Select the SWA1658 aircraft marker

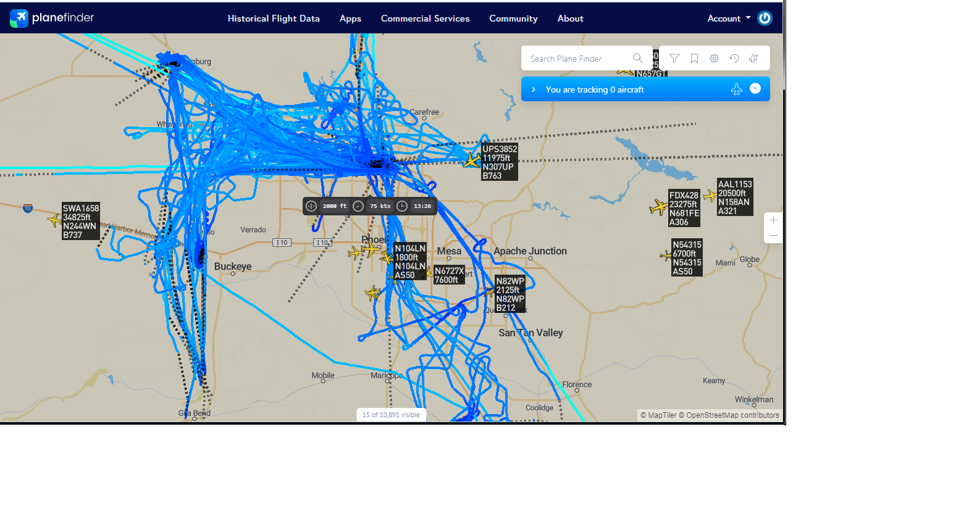(x=55, y=219)
